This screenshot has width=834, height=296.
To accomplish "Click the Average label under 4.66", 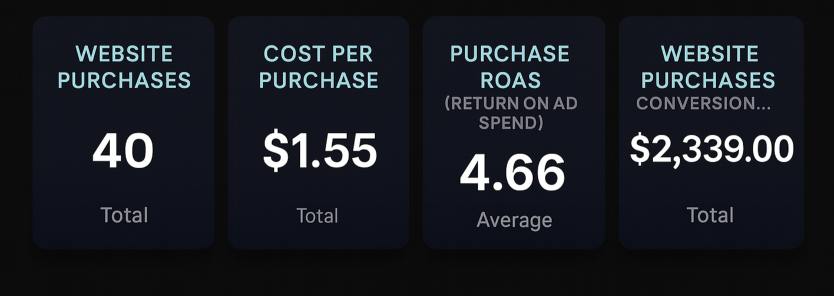I will pyautogui.click(x=514, y=220).
